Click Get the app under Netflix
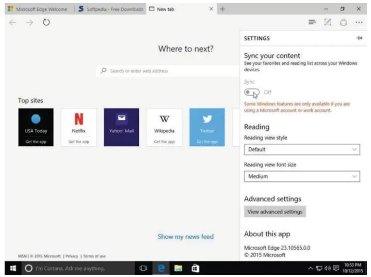 (x=79, y=142)
